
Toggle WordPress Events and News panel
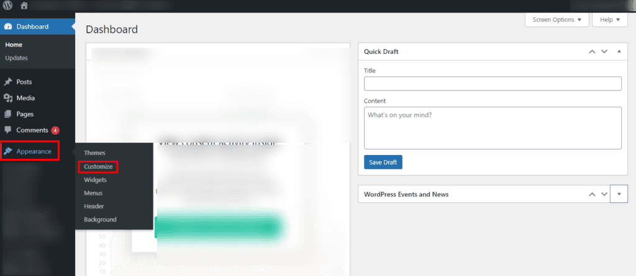pos(619,194)
